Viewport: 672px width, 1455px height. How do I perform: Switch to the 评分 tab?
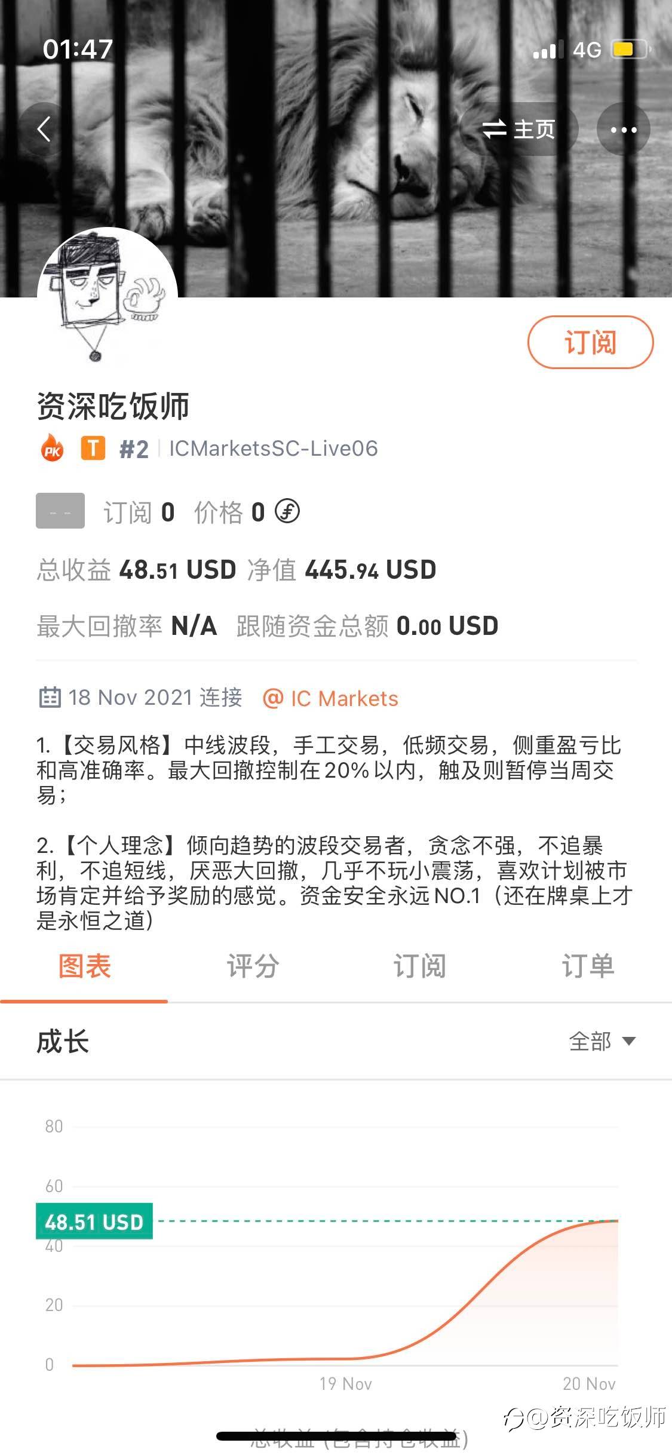click(252, 966)
